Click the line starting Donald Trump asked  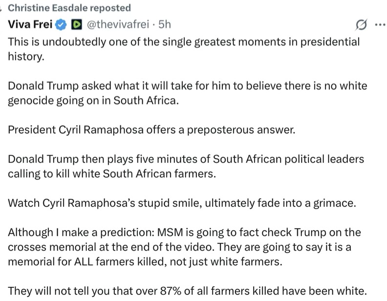click(188, 86)
